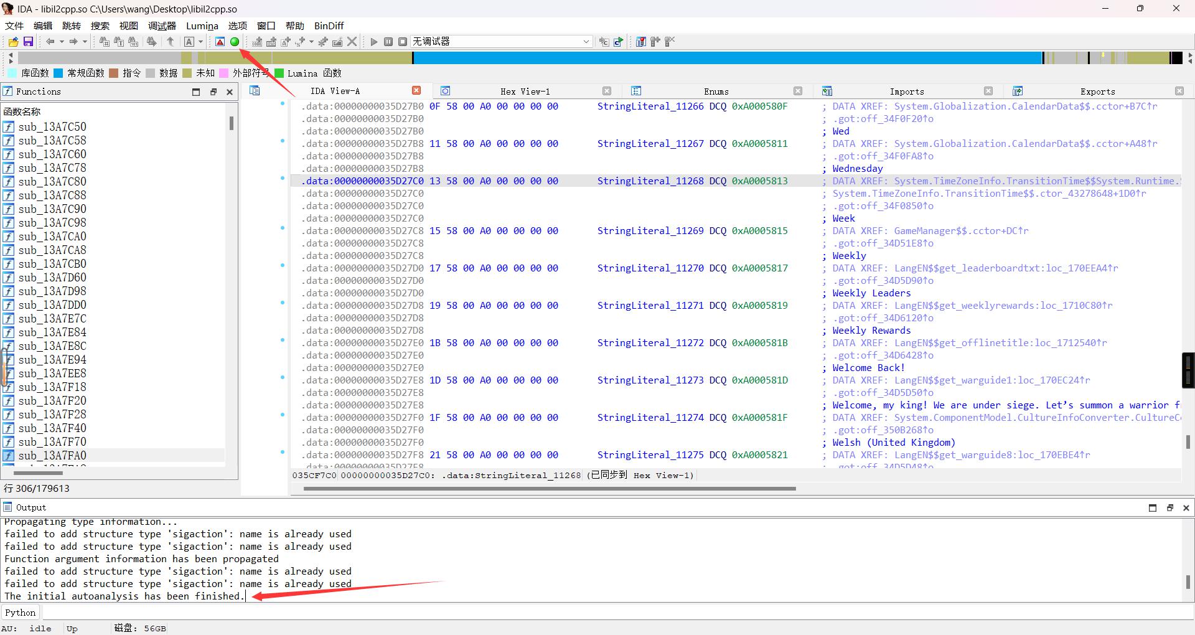Open the 文件 menu

point(14,26)
